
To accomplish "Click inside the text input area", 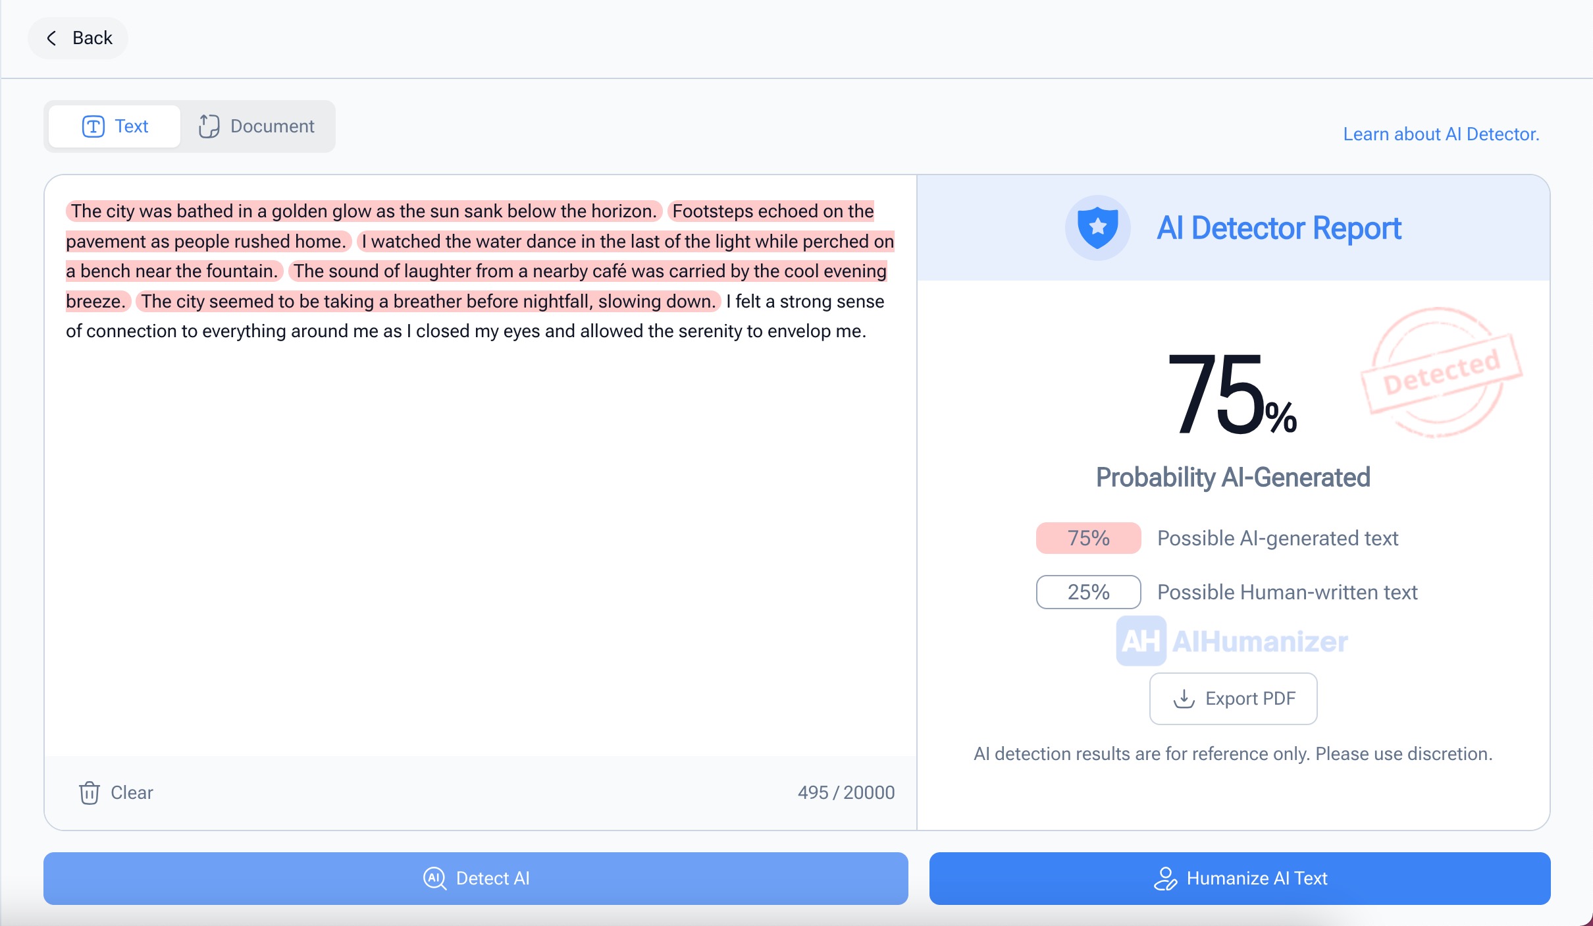I will tap(481, 527).
